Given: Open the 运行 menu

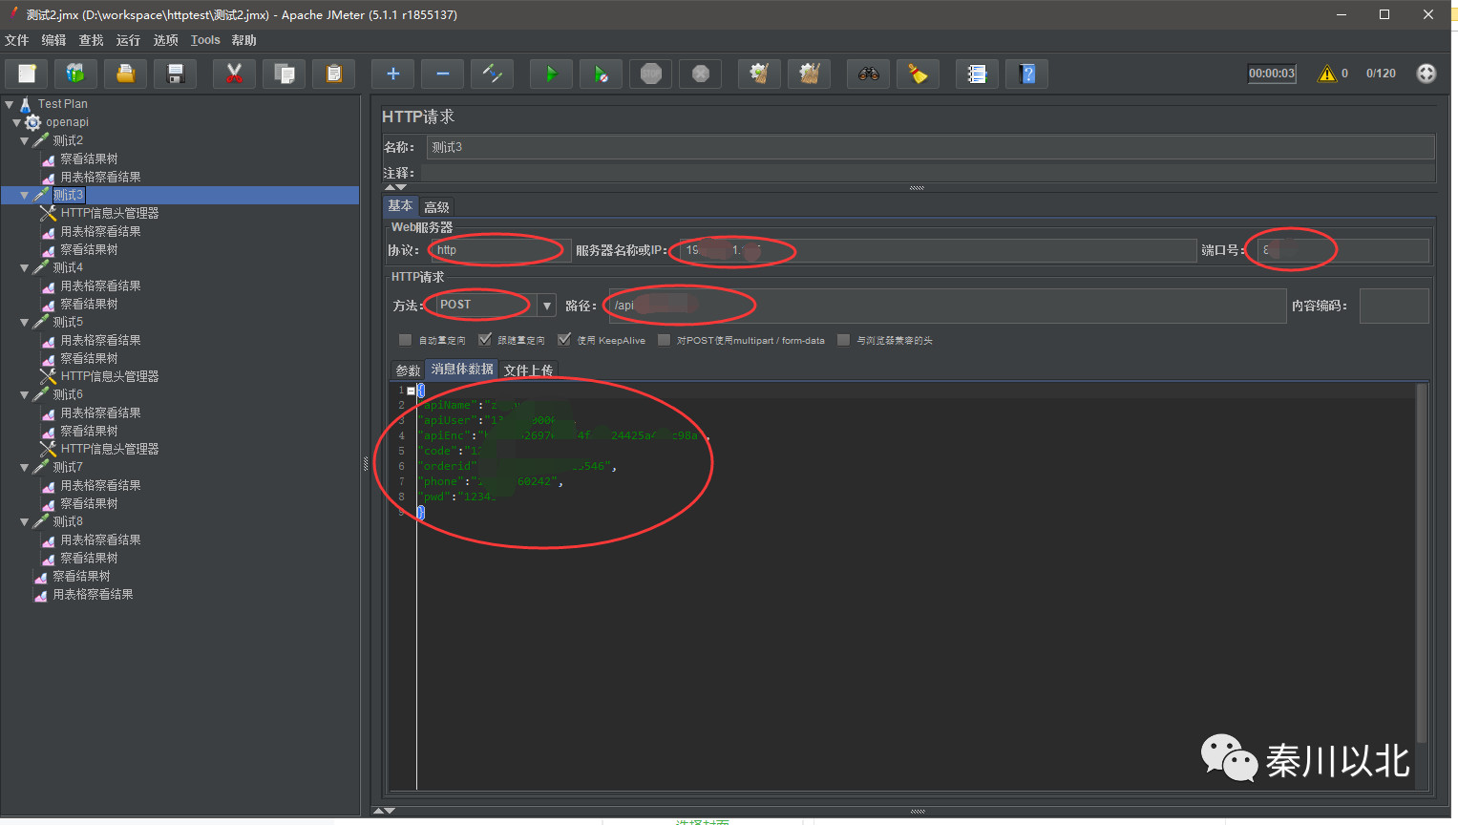Looking at the screenshot, I should (x=128, y=40).
